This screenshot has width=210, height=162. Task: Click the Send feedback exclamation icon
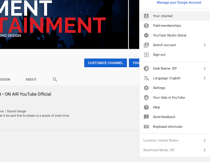pos(146,117)
